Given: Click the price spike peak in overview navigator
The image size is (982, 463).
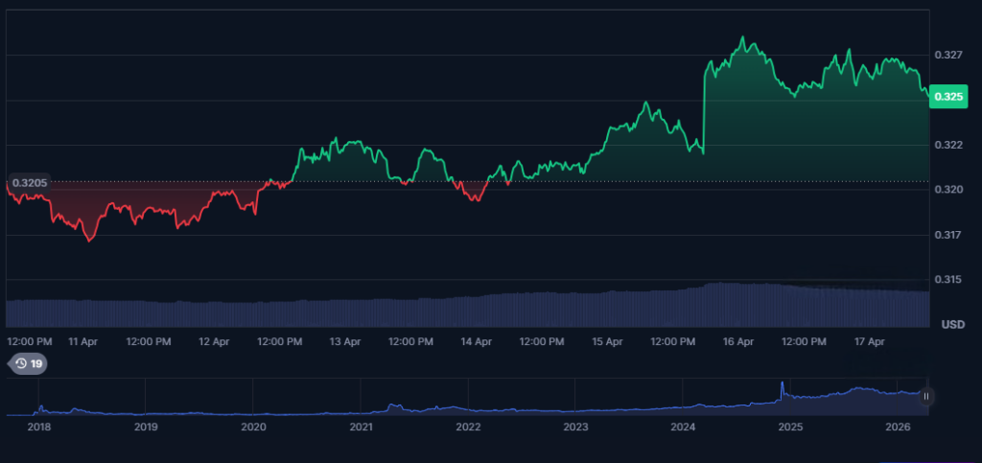Looking at the screenshot, I should pos(782,384).
